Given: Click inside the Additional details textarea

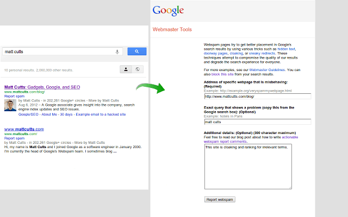Looking at the screenshot, I should click(248, 167).
